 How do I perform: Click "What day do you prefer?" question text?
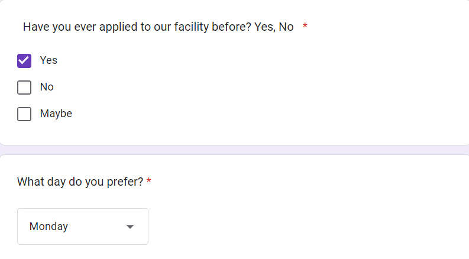[80, 182]
